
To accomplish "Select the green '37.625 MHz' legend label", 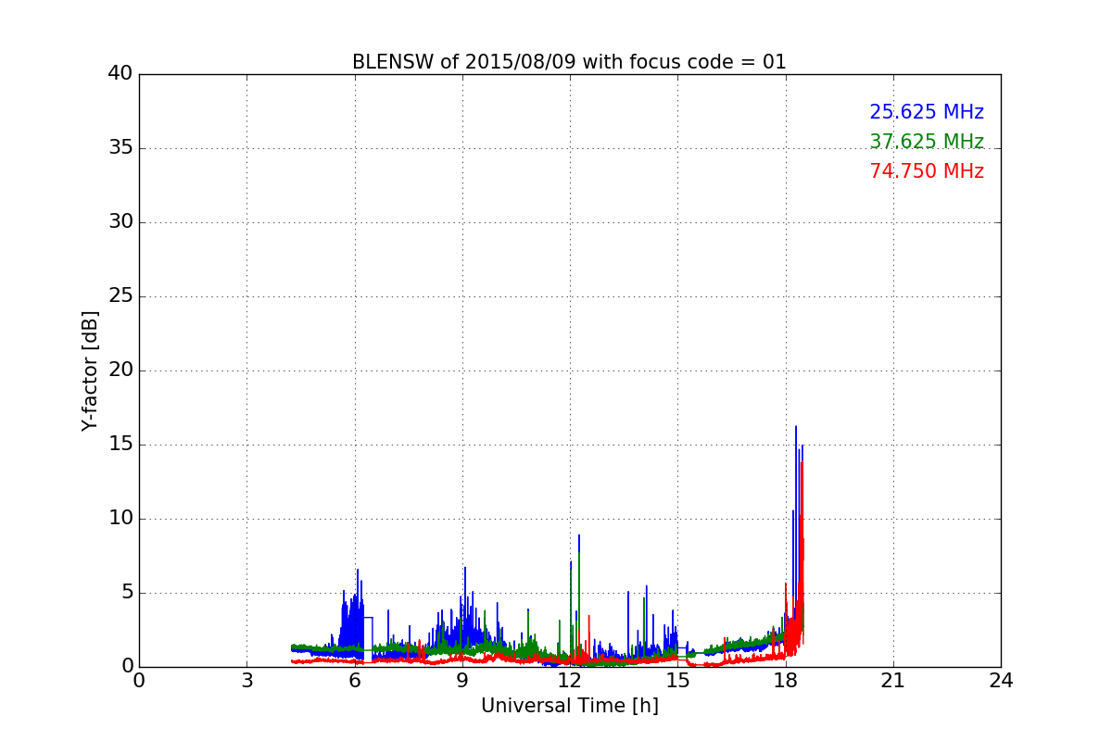I will coord(927,142).
